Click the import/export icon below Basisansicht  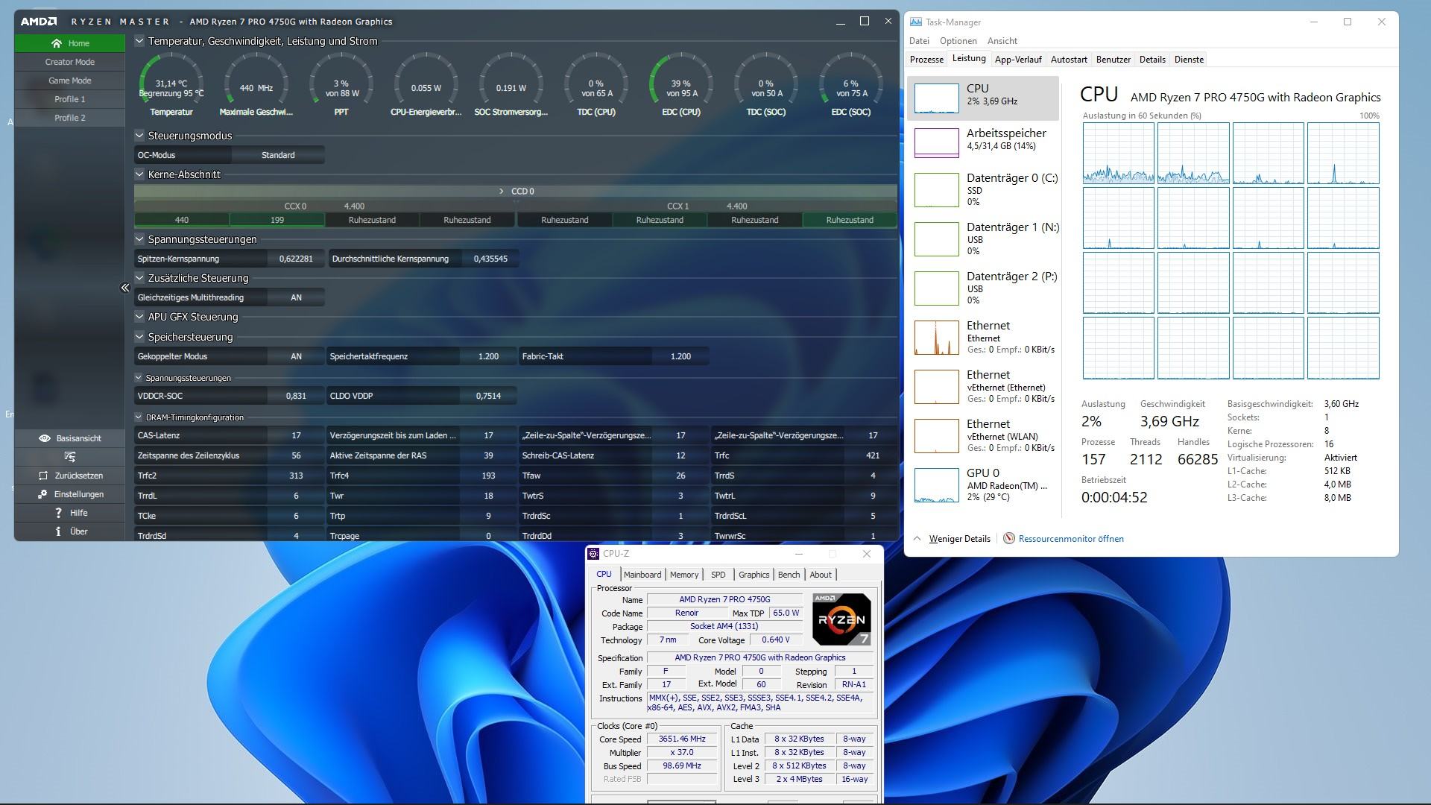point(69,457)
